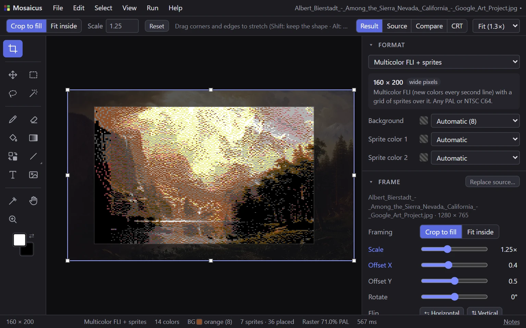Switch to the Source view tab
The image size is (526, 328).
pos(397,26)
